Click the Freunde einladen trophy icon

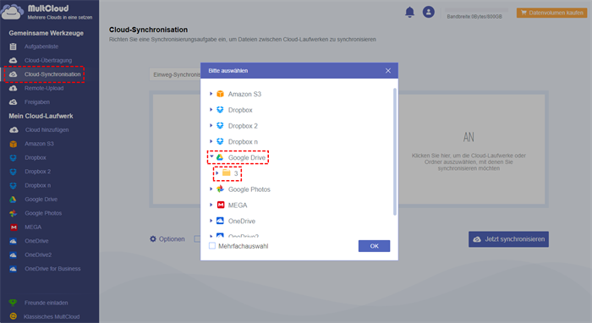click(14, 303)
